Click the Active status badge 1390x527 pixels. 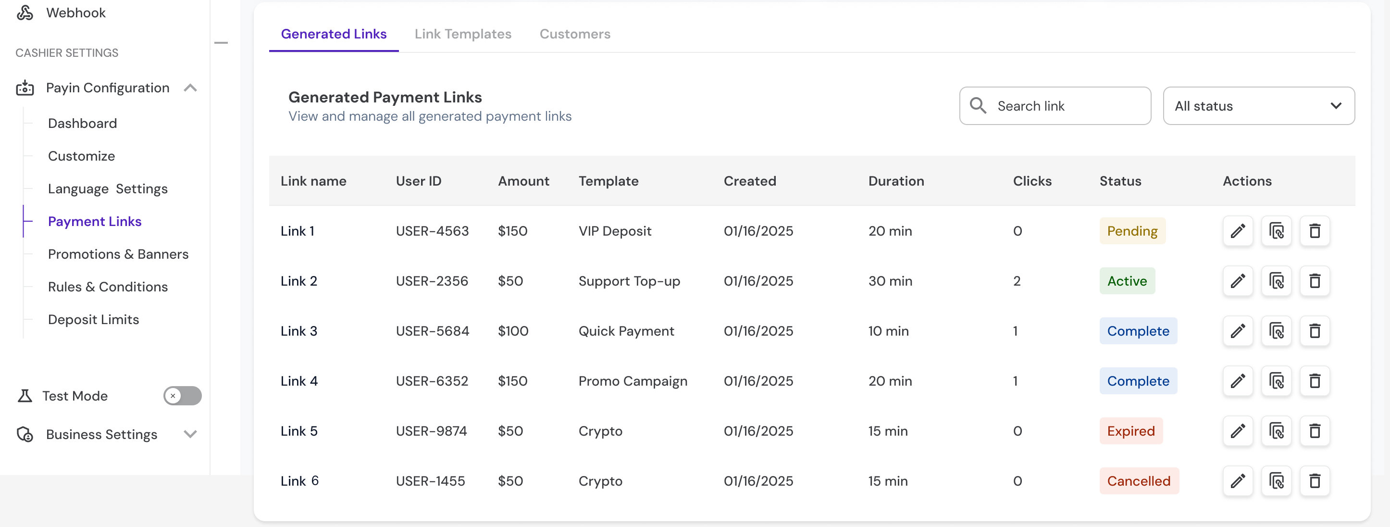[1127, 281]
